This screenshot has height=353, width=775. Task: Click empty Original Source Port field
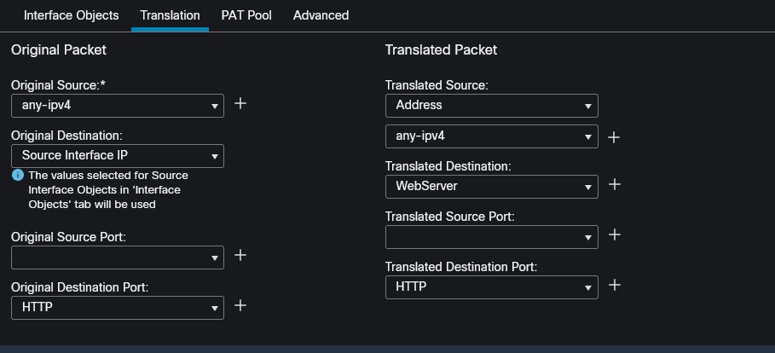(109, 257)
